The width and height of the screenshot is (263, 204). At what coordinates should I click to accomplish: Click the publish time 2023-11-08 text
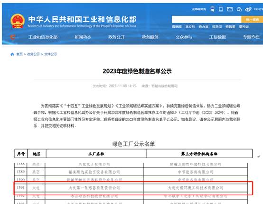pyautogui.click(x=114, y=86)
